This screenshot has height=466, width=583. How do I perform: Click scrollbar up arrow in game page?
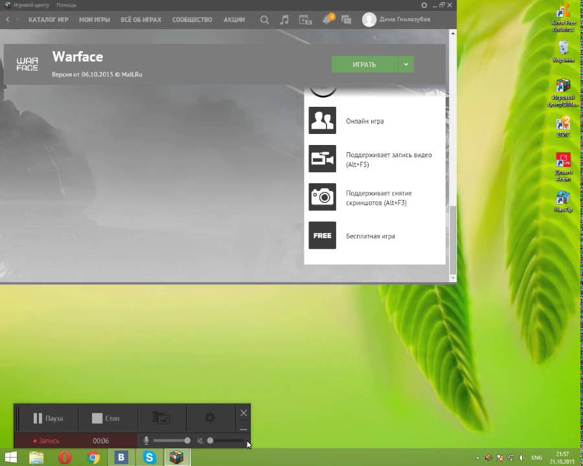click(x=453, y=34)
